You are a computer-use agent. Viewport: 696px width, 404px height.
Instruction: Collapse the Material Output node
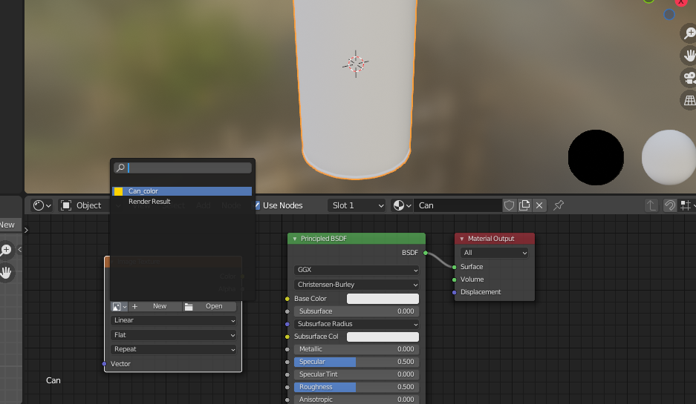point(461,239)
